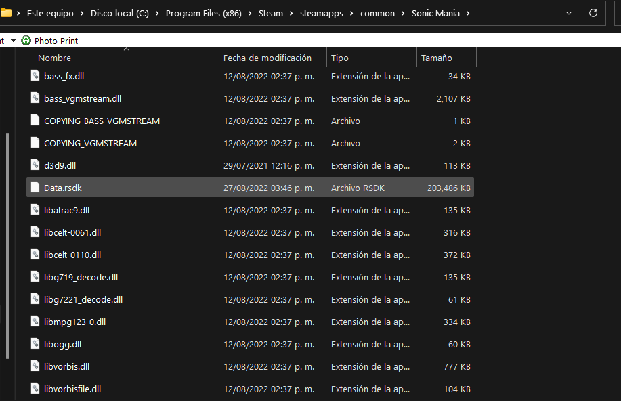The height and width of the screenshot is (401, 621).
Task: Click the COPYING_BASS_VGMSTREAM file icon
Action: click(35, 121)
